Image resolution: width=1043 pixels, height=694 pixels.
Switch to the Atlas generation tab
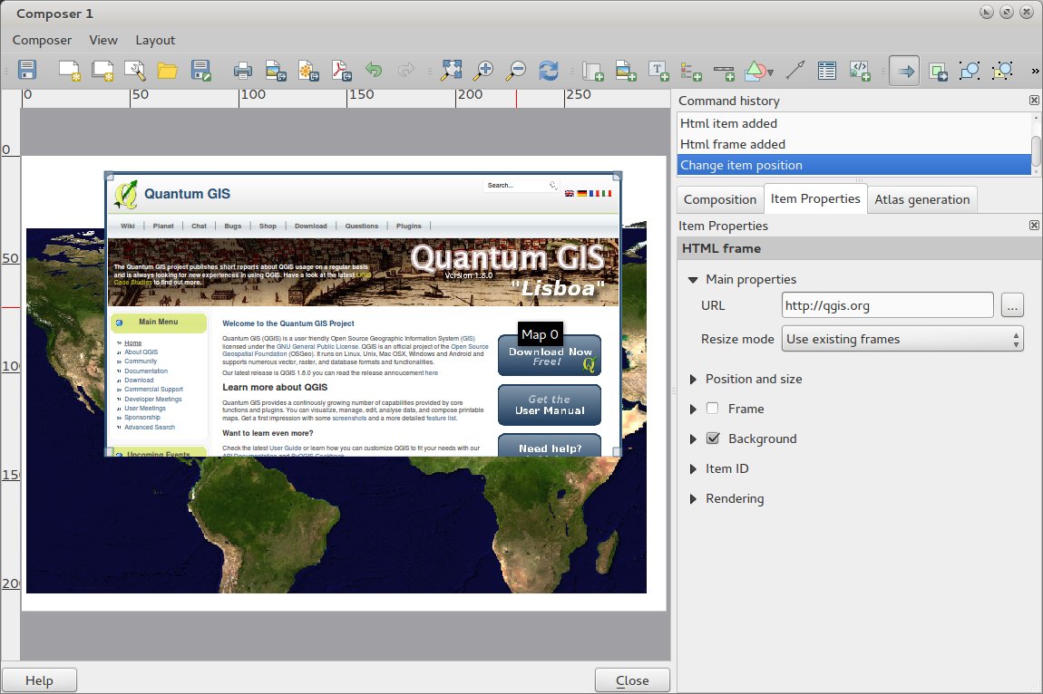(921, 199)
